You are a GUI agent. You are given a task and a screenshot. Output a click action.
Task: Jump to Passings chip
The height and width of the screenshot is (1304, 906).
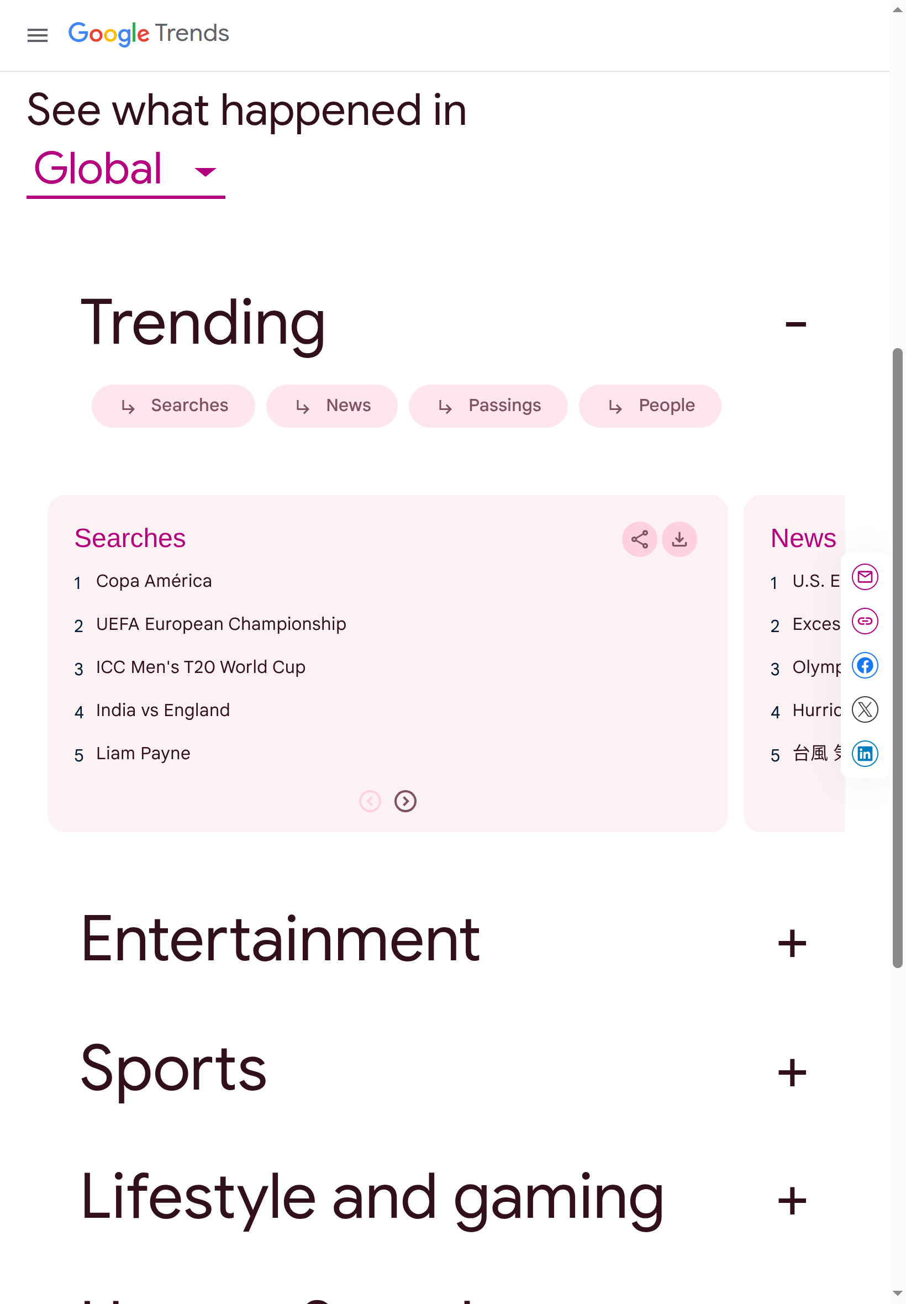pyautogui.click(x=488, y=406)
